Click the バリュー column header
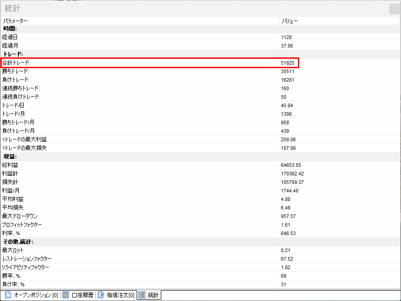This screenshot has height=301, width=401. [289, 21]
